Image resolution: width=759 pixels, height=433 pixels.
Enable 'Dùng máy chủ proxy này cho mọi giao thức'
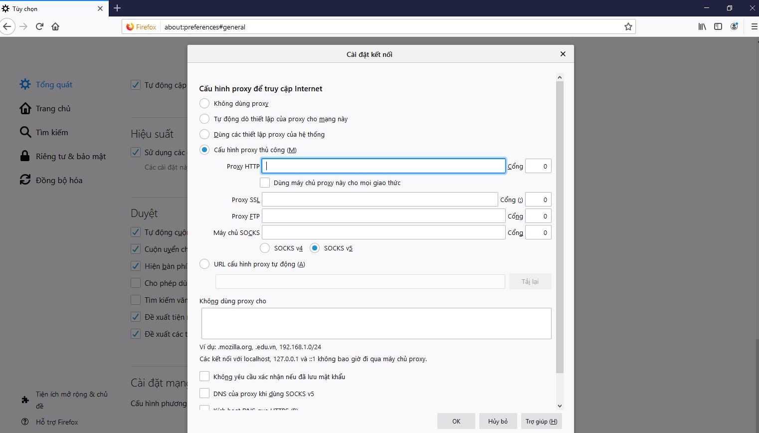coord(265,183)
